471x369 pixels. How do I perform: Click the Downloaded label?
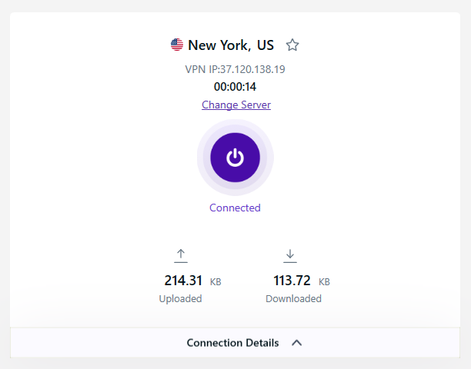click(293, 298)
